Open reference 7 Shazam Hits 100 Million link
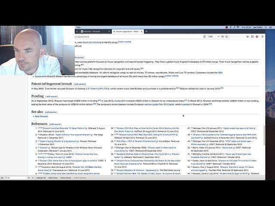 70,169
